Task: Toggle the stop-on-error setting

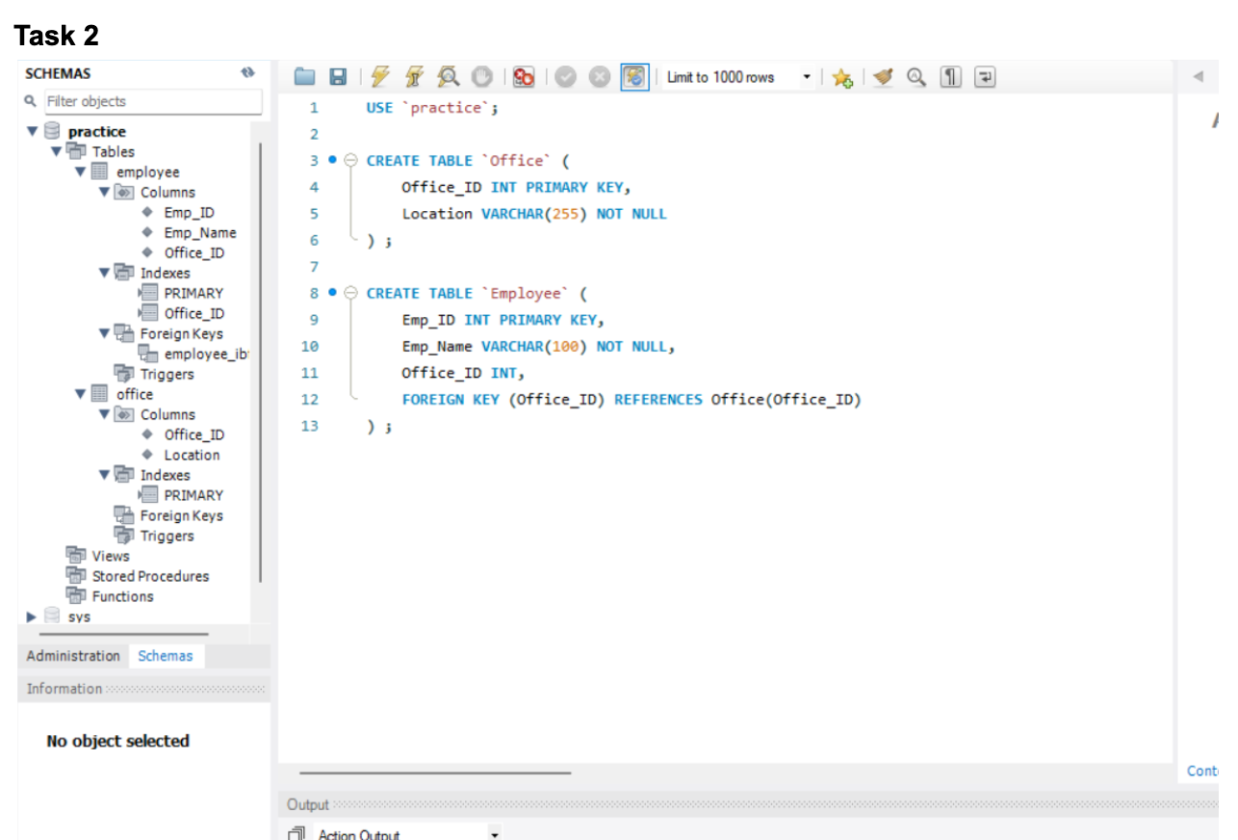Action: [x=523, y=76]
